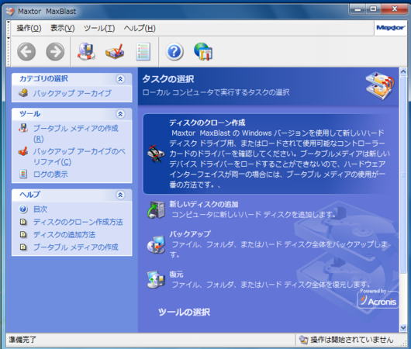Click the vertical scrollbar track
Image resolution: width=411 pixels, height=349 pixels.
click(403, 199)
